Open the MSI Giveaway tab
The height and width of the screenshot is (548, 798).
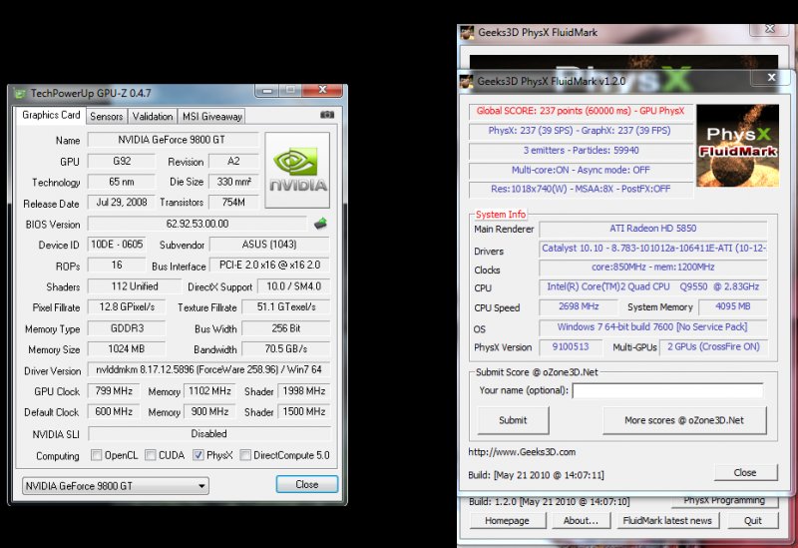coord(212,117)
